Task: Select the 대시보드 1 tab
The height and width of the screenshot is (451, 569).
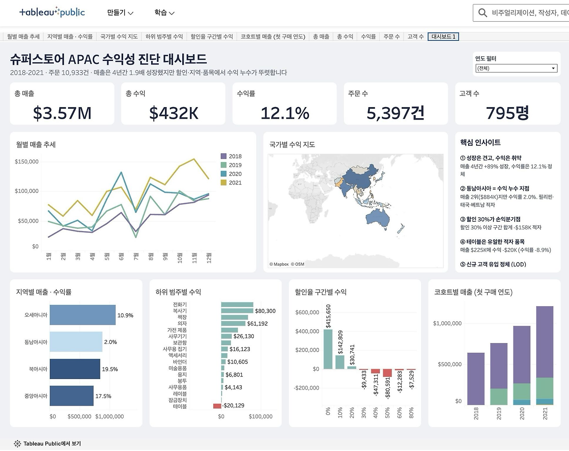Action: 443,36
